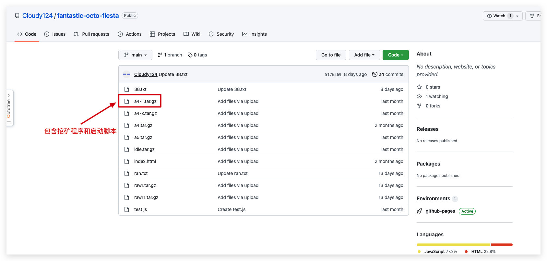Click the file icon next to a4-1.tar.gz

(x=127, y=101)
